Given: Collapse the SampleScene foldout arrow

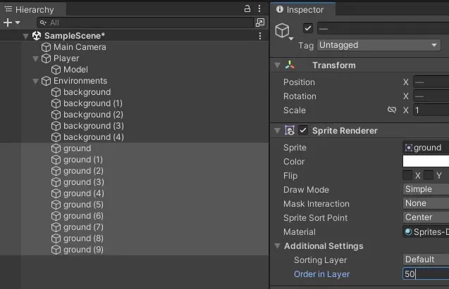Looking at the screenshot, I should click(x=26, y=36).
